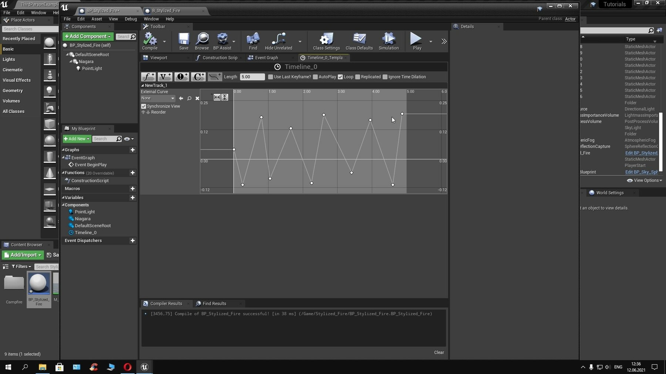Viewport: 666px width, 374px height.
Task: Open the Asset menu
Action: click(97, 19)
